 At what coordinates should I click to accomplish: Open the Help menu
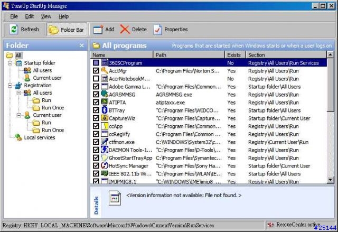tap(63, 16)
